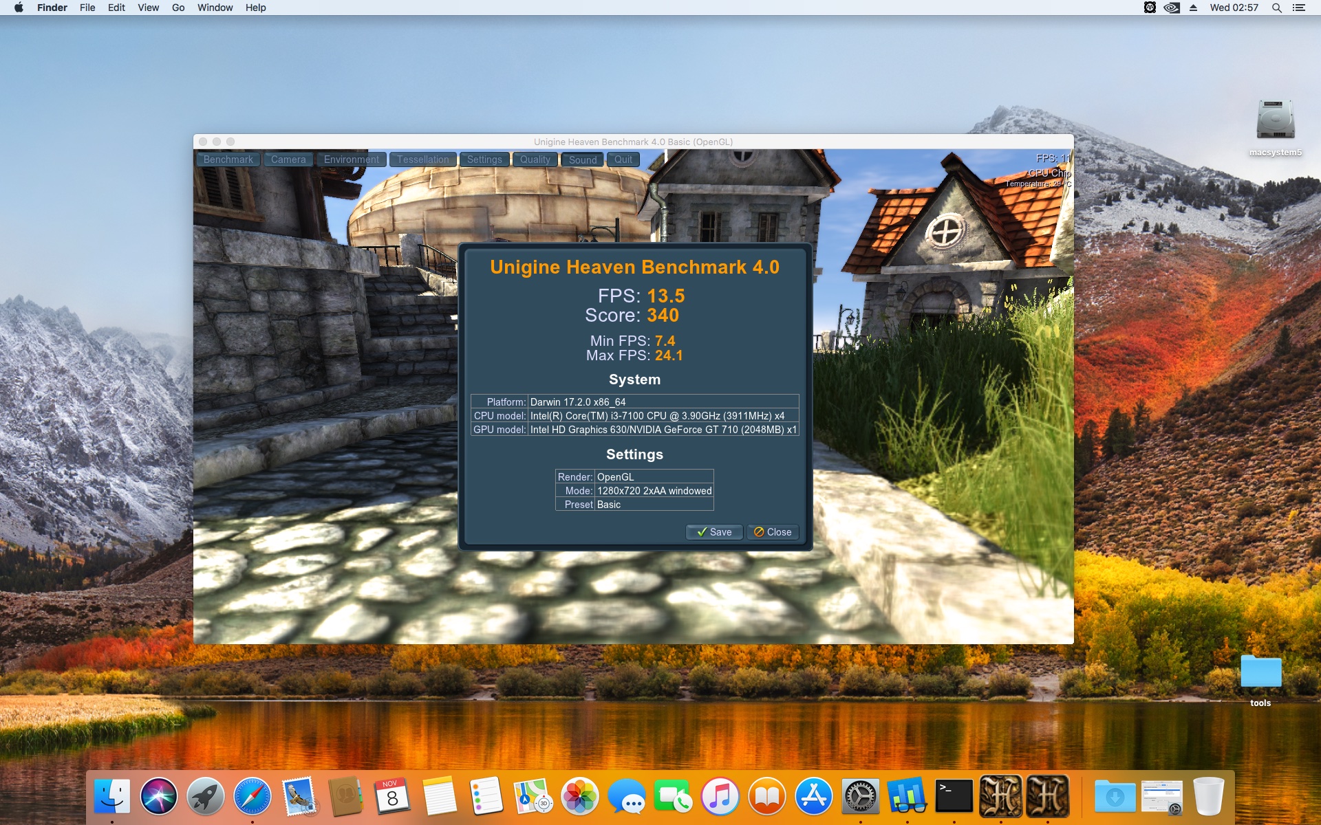Click the Heaven benchmark dock icon
Screen dimensions: 1321x825
click(x=1000, y=797)
